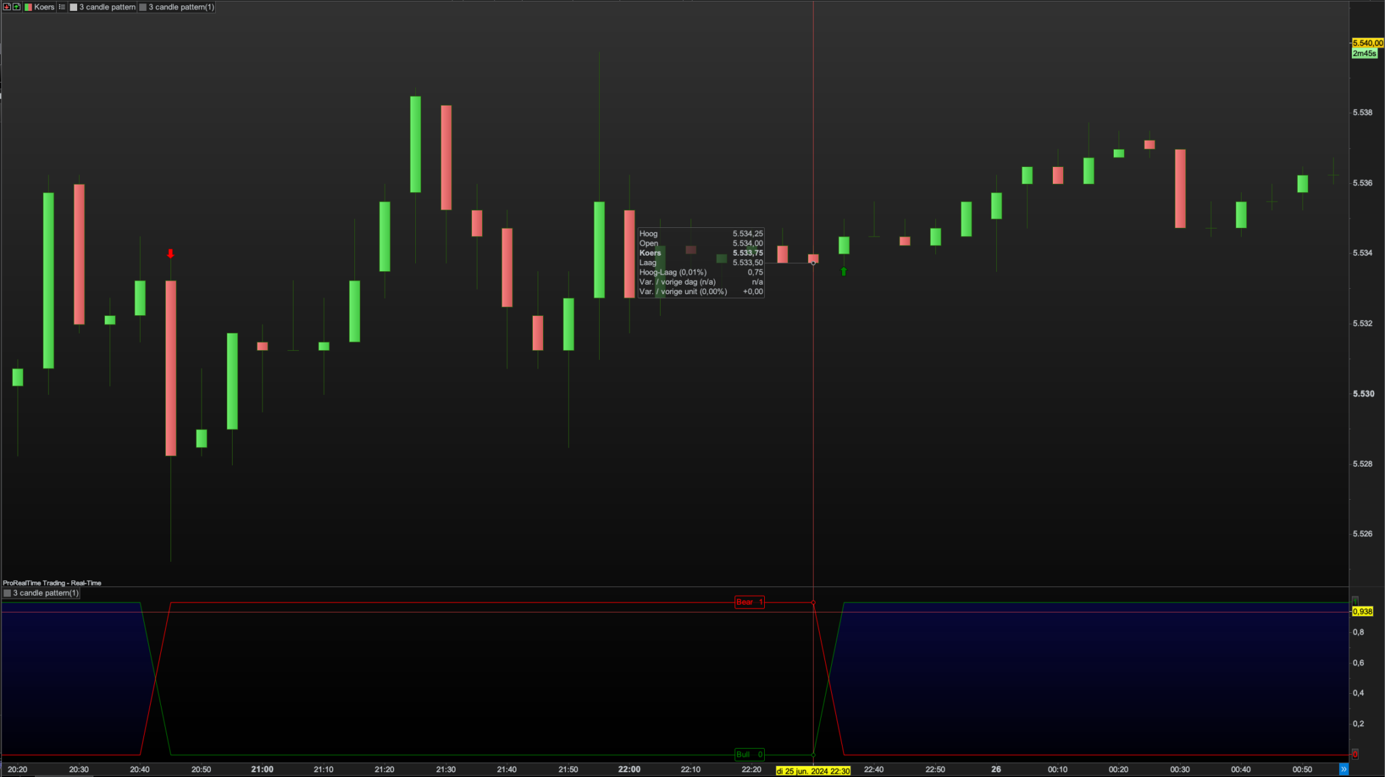Image resolution: width=1385 pixels, height=777 pixels.
Task: Toggle the gray 3 candle pattern(1) swatch
Action: [143, 7]
